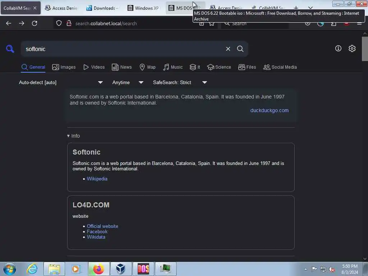View site connection lock icon

[69, 23]
